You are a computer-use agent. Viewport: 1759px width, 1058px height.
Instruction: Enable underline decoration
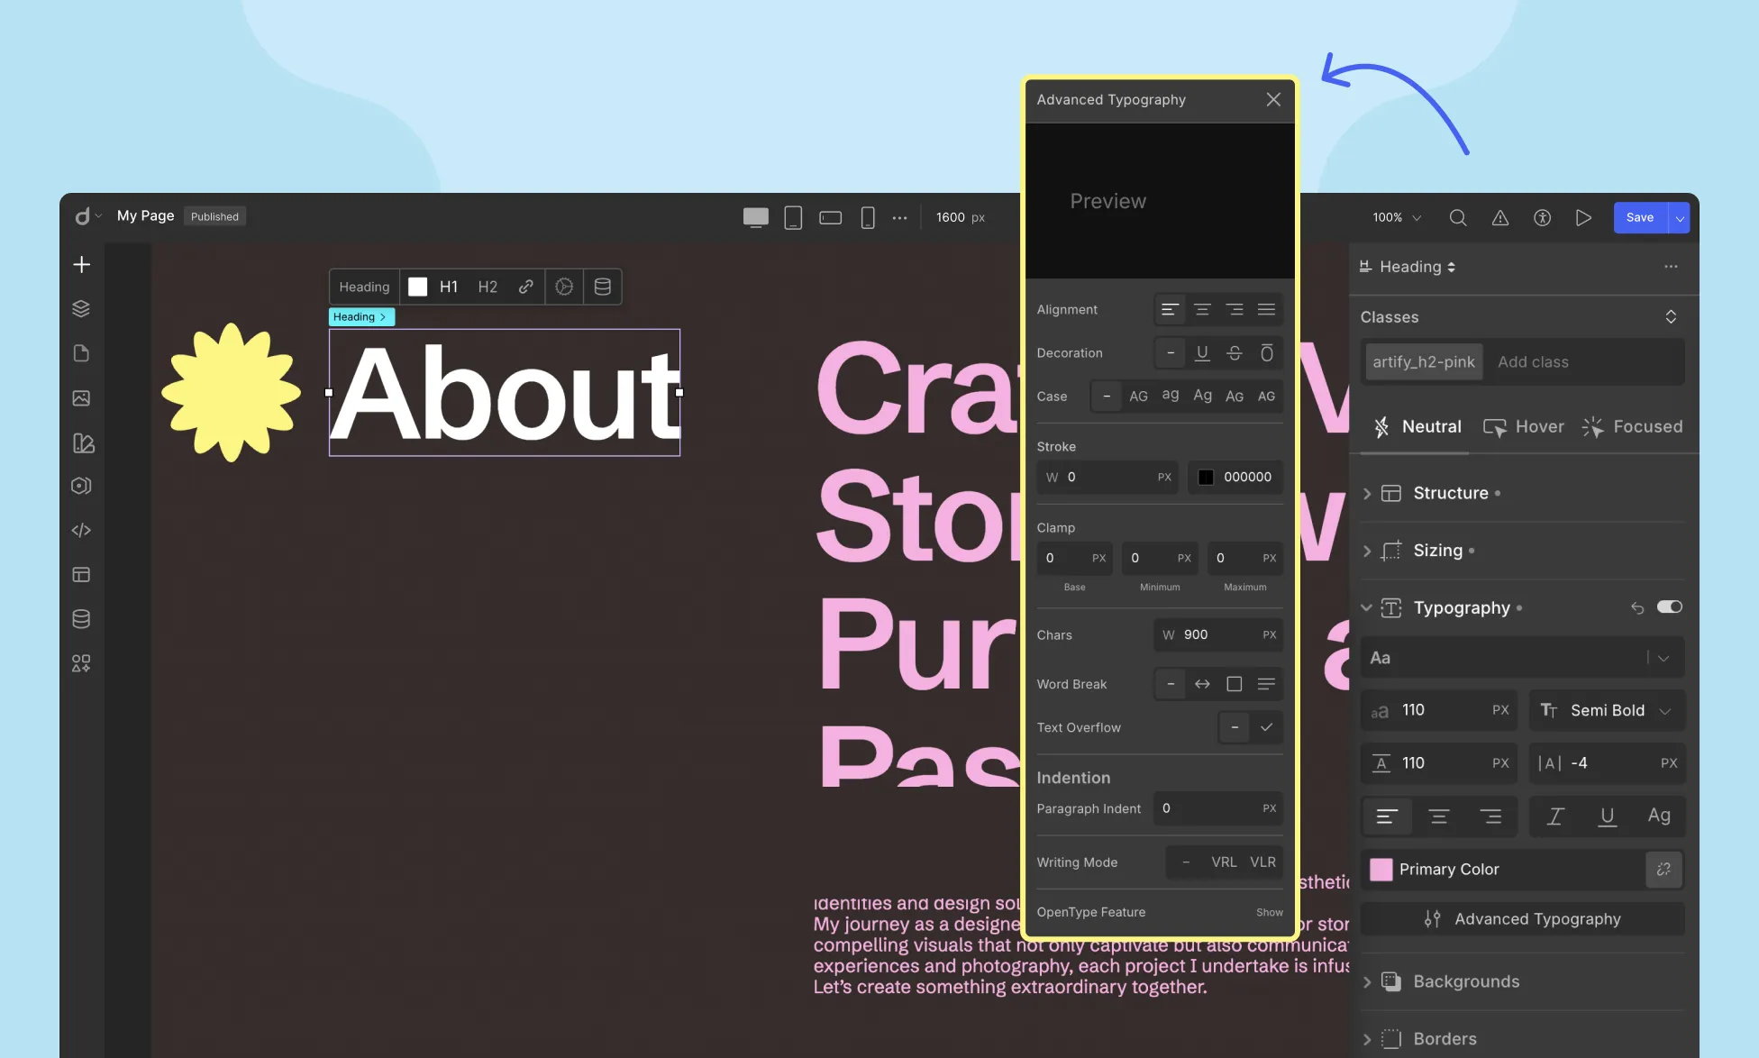coord(1202,352)
